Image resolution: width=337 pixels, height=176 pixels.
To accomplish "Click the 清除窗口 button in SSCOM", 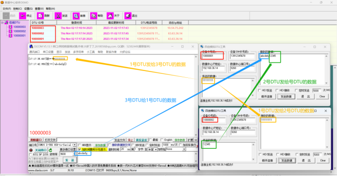I will 36,140.
